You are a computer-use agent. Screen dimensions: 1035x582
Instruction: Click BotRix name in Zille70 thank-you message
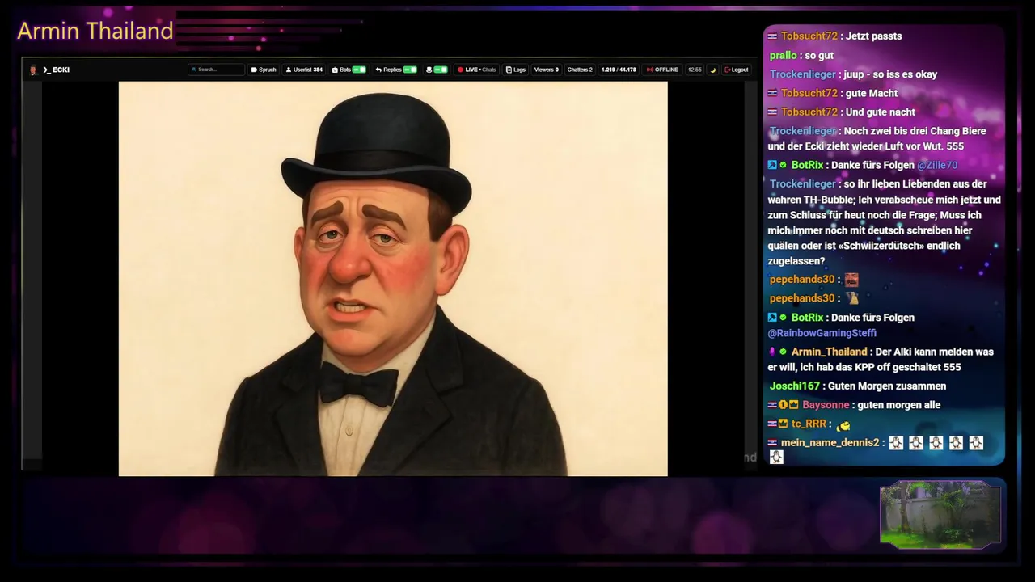807,165
